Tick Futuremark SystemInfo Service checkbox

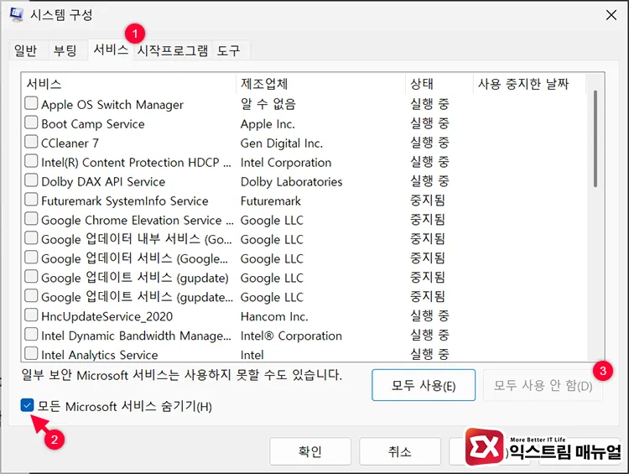coord(31,200)
